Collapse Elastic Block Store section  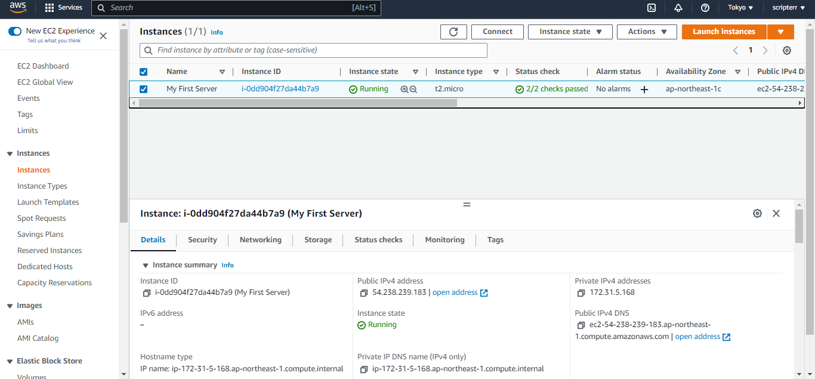pyautogui.click(x=10, y=362)
